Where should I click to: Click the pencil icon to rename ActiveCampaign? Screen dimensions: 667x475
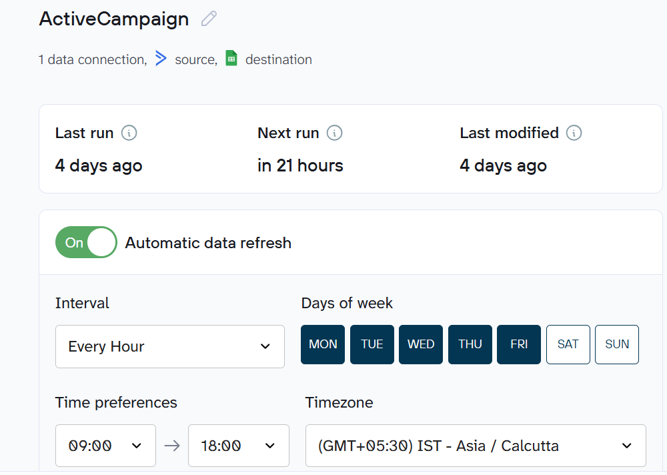pyautogui.click(x=208, y=19)
